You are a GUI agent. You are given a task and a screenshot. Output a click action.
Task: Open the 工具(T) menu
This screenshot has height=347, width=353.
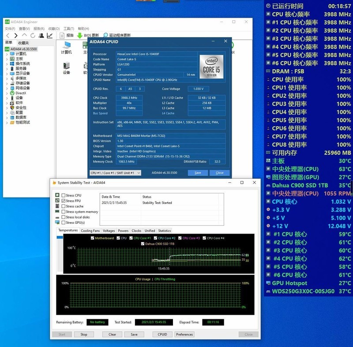coord(68,29)
